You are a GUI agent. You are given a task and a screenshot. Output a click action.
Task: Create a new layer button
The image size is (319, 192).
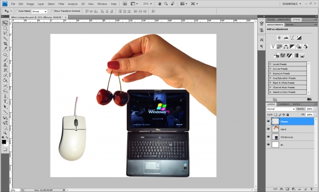[x=305, y=189]
